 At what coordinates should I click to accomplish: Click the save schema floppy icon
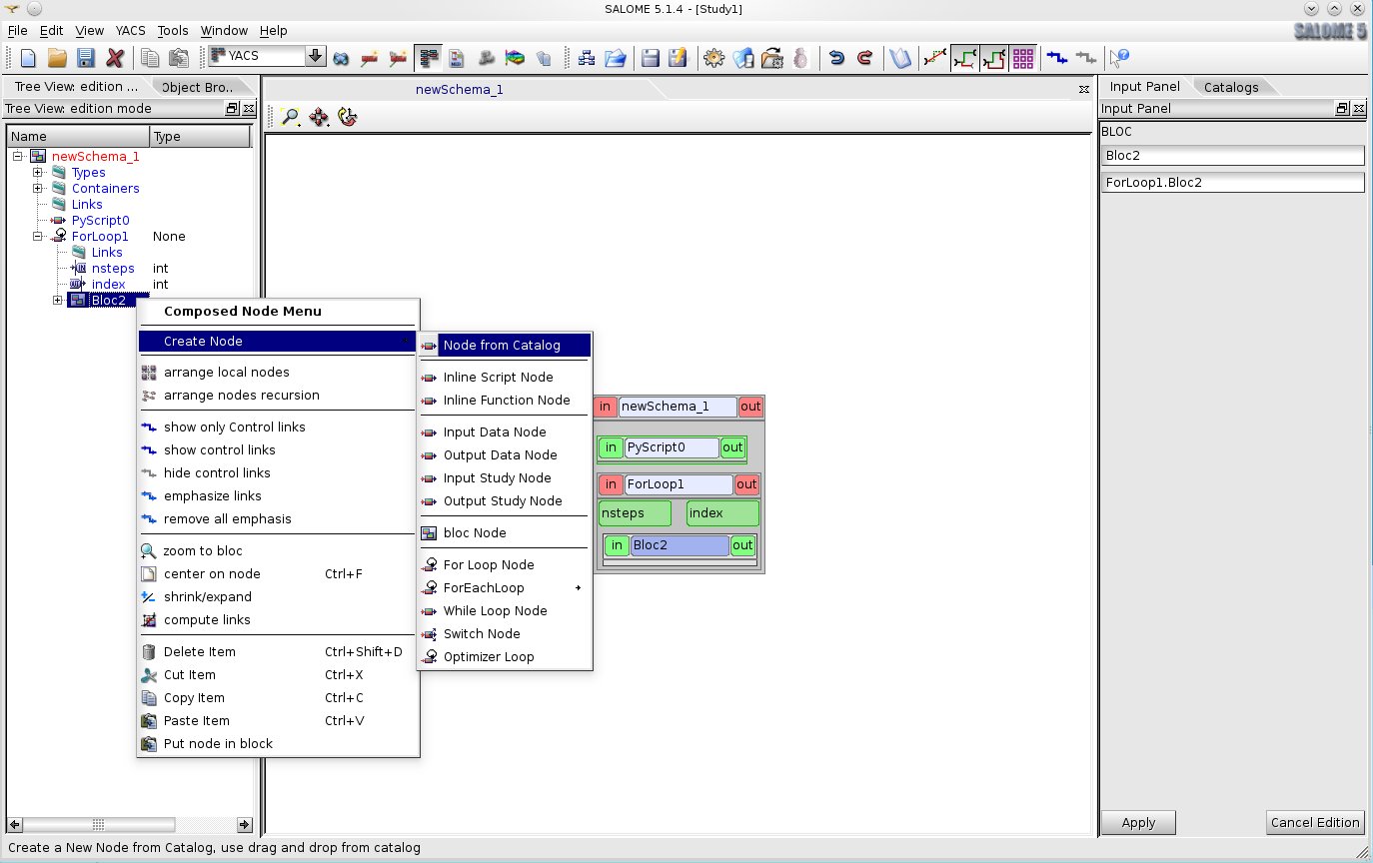[x=651, y=58]
